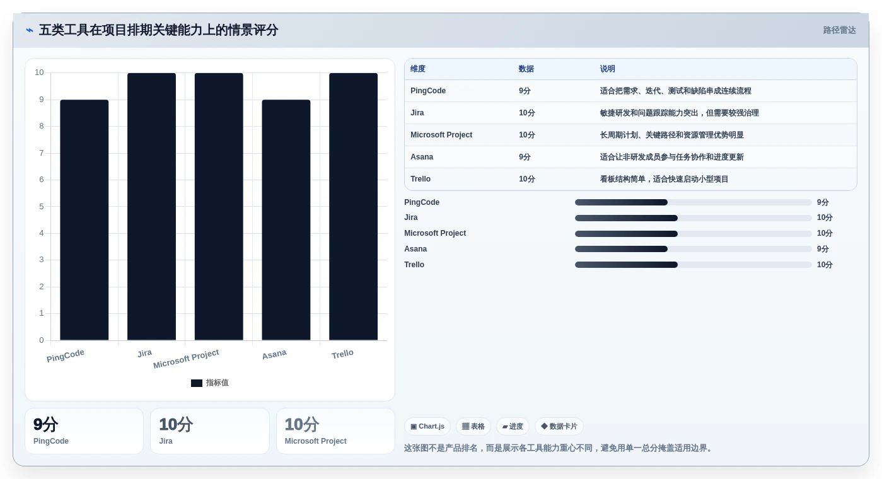
Task: Click the PingCode x-axis label
Action: coord(66,355)
